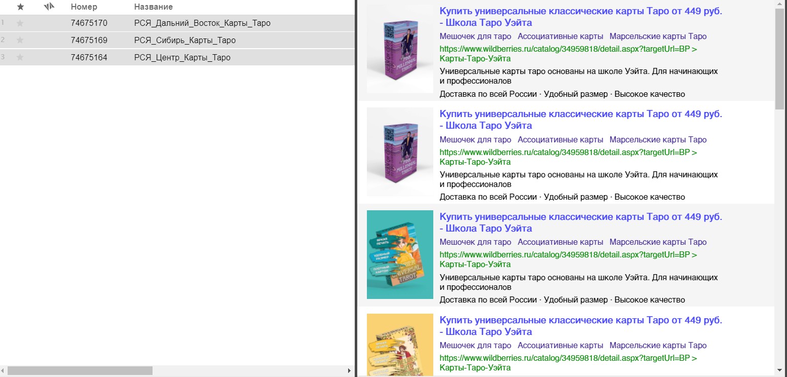The image size is (787, 377).
Task: Click the first ad's description 'Универсальные карты таро основаны…'
Action: click(x=579, y=76)
